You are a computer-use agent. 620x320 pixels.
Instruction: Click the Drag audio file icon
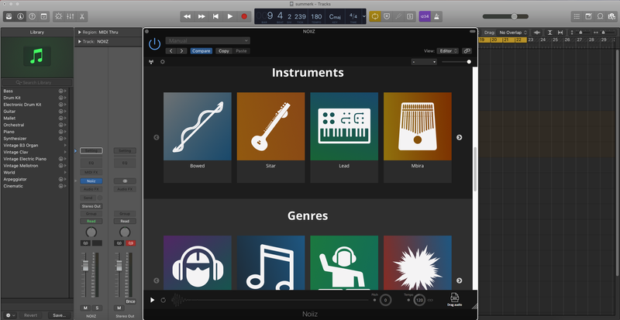pos(455,298)
